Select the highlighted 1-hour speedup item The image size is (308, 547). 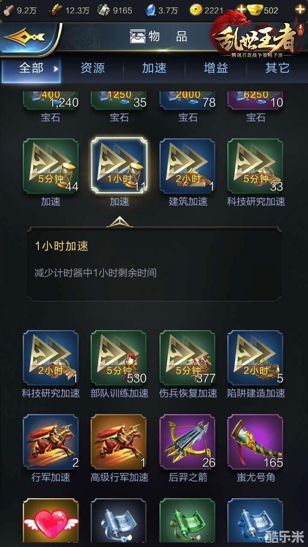click(118, 166)
